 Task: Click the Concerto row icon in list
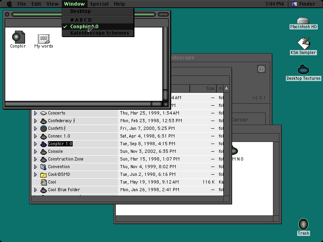44,113
